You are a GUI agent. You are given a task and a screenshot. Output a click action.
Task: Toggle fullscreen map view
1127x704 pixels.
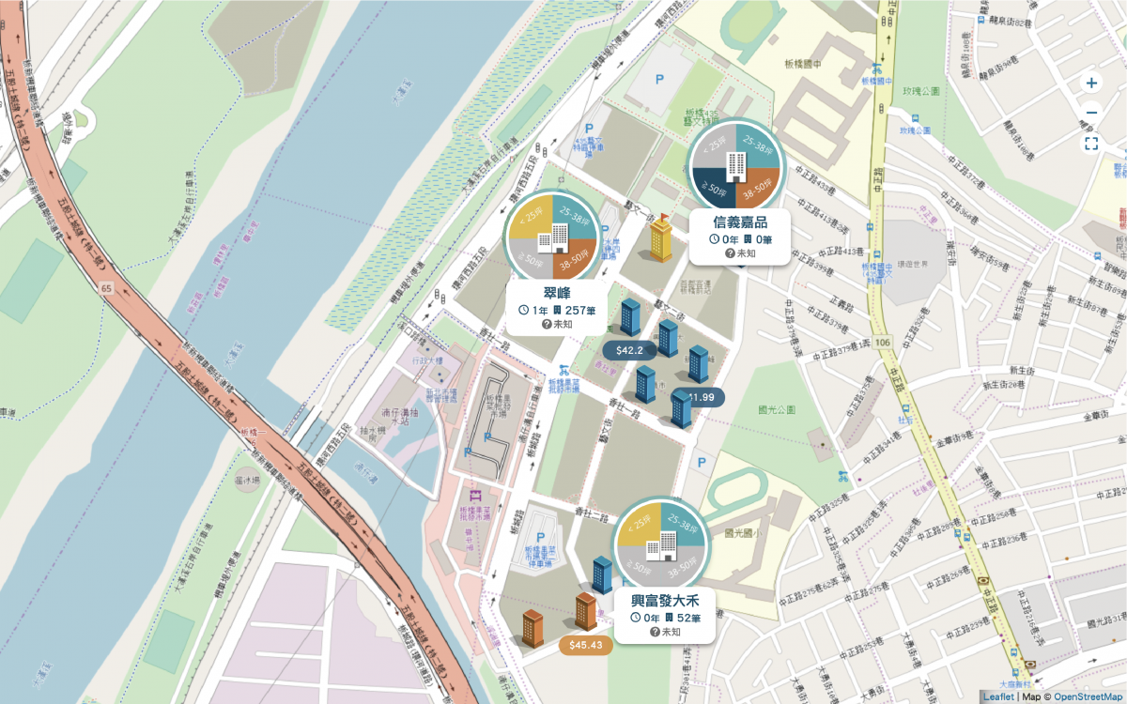[x=1091, y=144]
